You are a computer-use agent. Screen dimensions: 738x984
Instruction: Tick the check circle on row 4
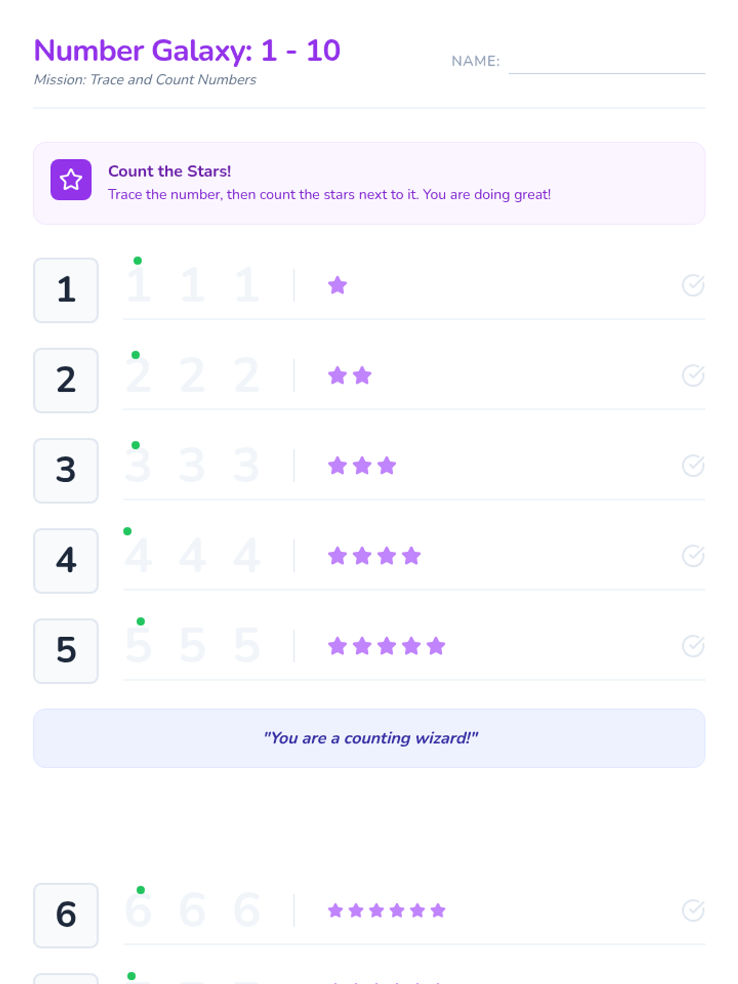tap(692, 556)
